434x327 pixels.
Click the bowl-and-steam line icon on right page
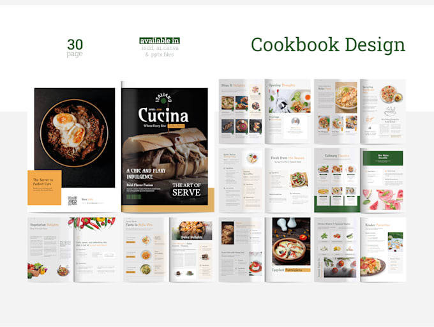click(x=390, y=112)
